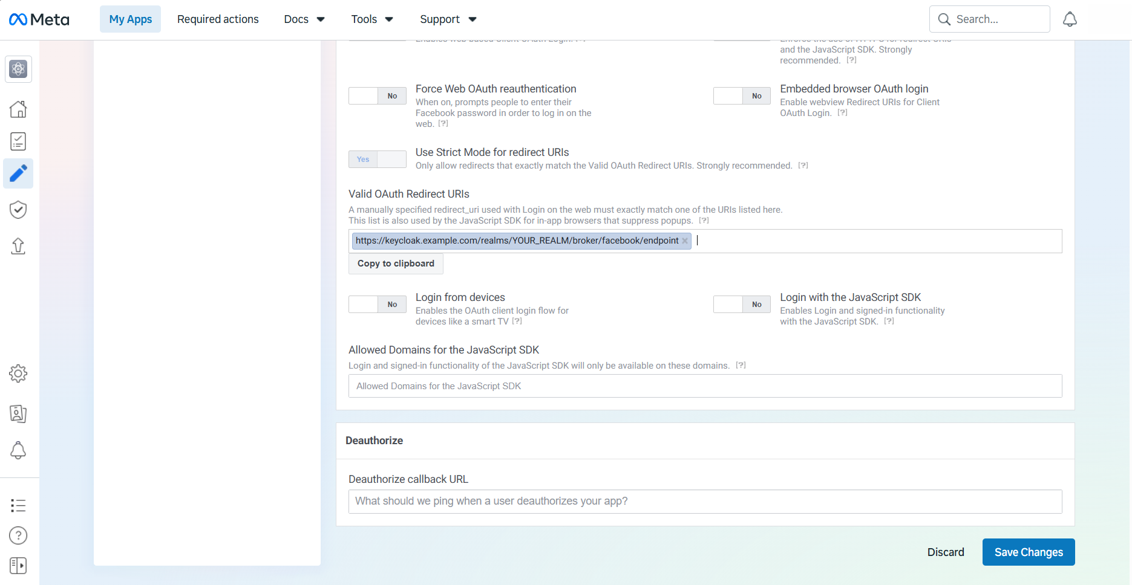Focus the top Search box
The image size is (1132, 585).
989,19
